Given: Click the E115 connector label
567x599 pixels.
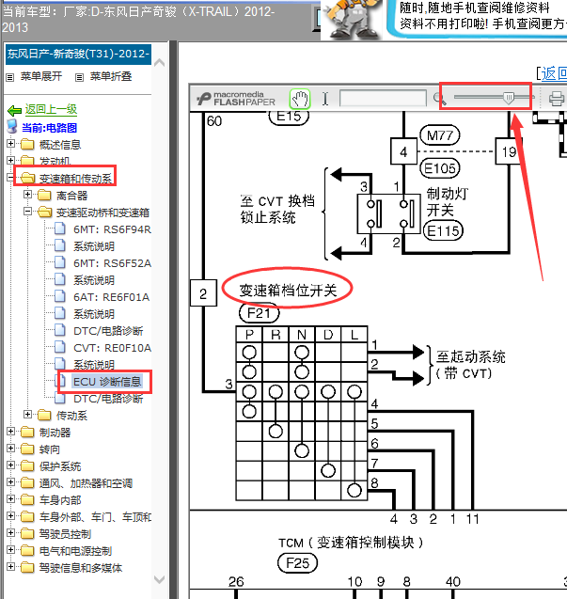Looking at the screenshot, I should click(443, 231).
